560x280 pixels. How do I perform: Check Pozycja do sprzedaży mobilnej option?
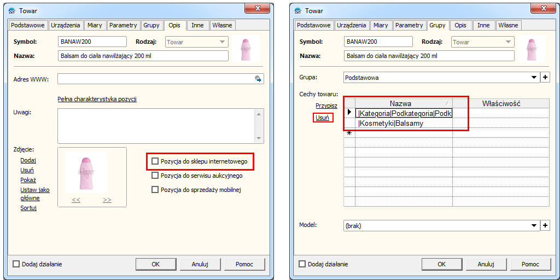coord(155,190)
